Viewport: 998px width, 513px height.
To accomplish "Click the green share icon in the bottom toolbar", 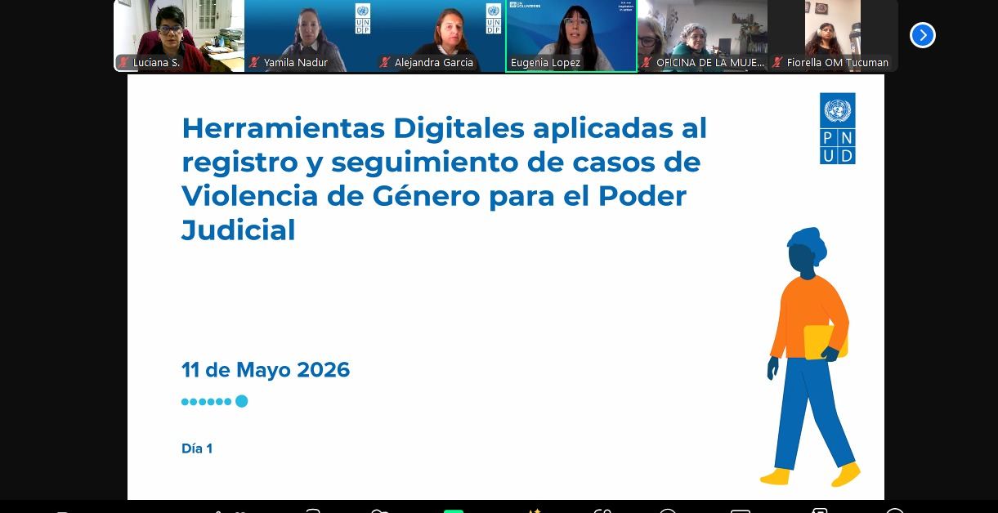I will (x=453, y=511).
